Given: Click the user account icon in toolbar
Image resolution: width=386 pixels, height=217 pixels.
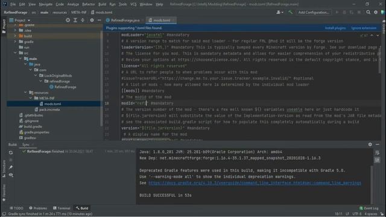Looking at the screenshot, I should pos(279,12).
